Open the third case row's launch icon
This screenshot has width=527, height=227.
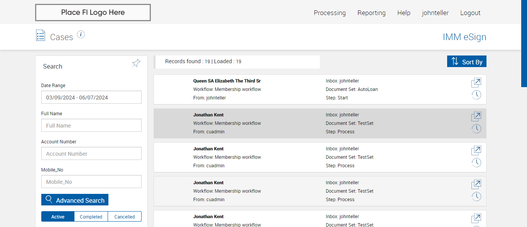[x=476, y=150]
